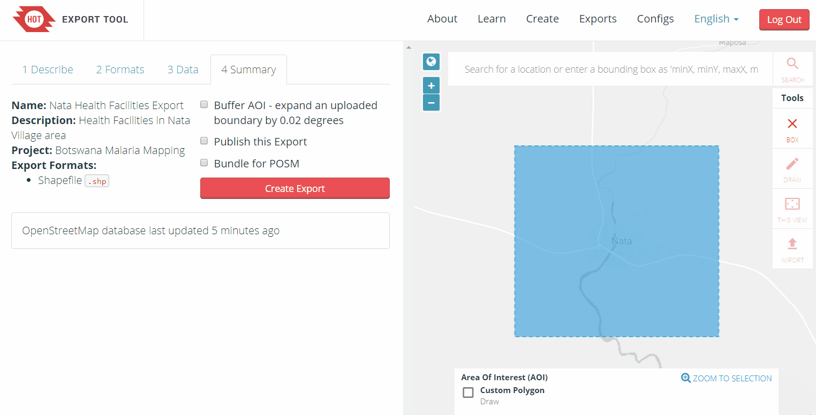Viewport: 816px width, 415px height.
Task: Clear the box selection with red X
Action: (x=792, y=124)
